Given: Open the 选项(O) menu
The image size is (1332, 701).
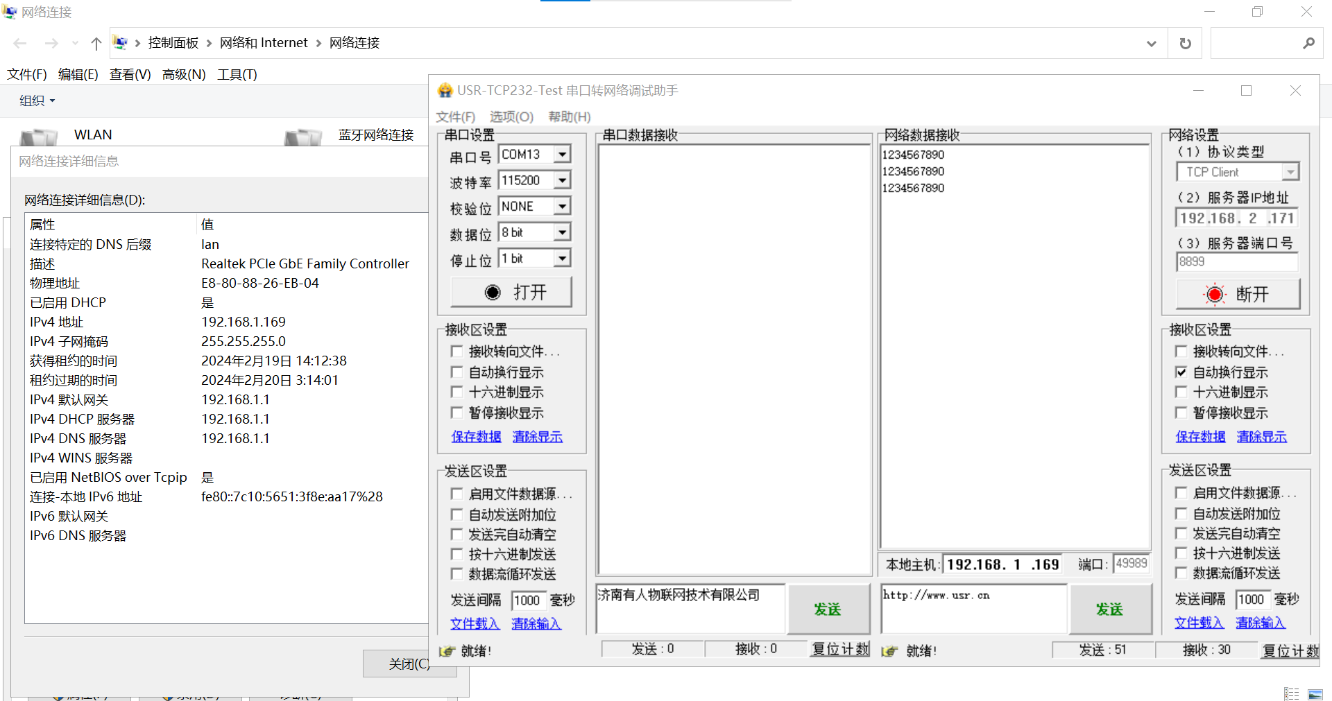Looking at the screenshot, I should (511, 116).
